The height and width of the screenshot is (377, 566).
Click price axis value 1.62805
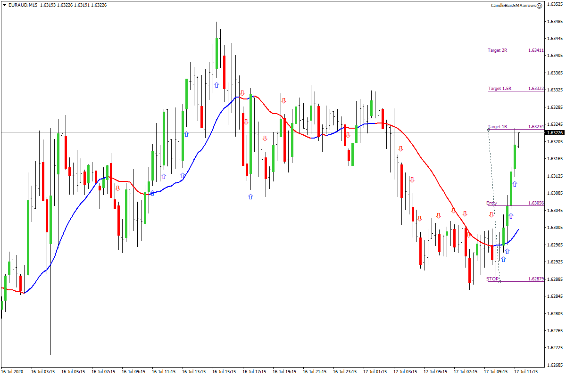pyautogui.click(x=555, y=313)
